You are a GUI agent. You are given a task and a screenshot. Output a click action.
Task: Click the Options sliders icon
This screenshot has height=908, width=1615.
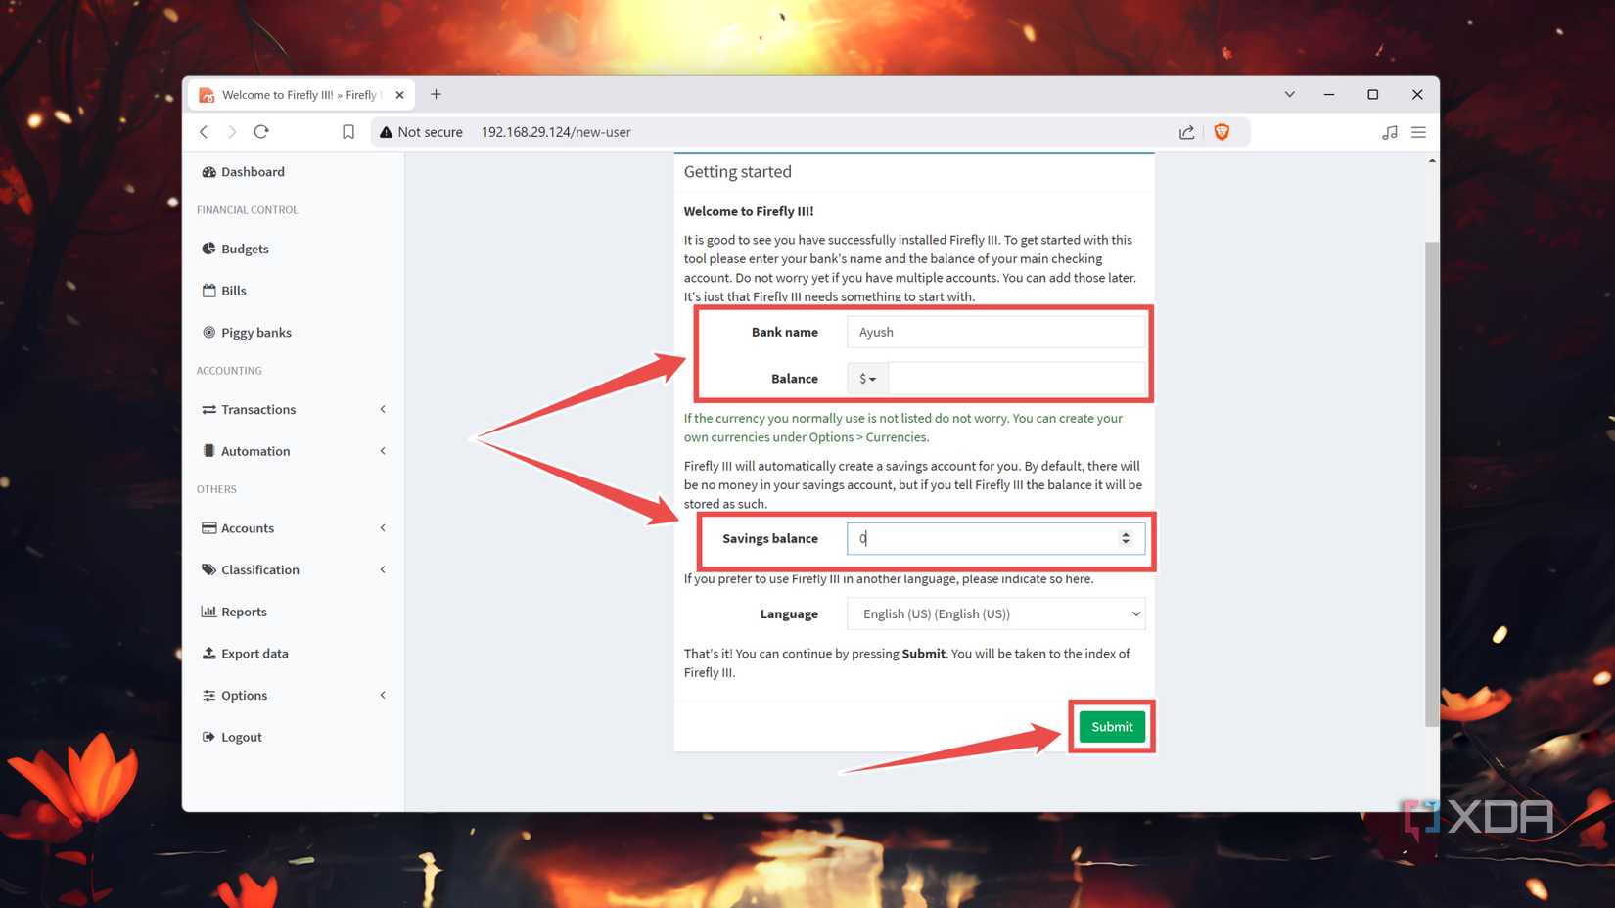coord(208,695)
